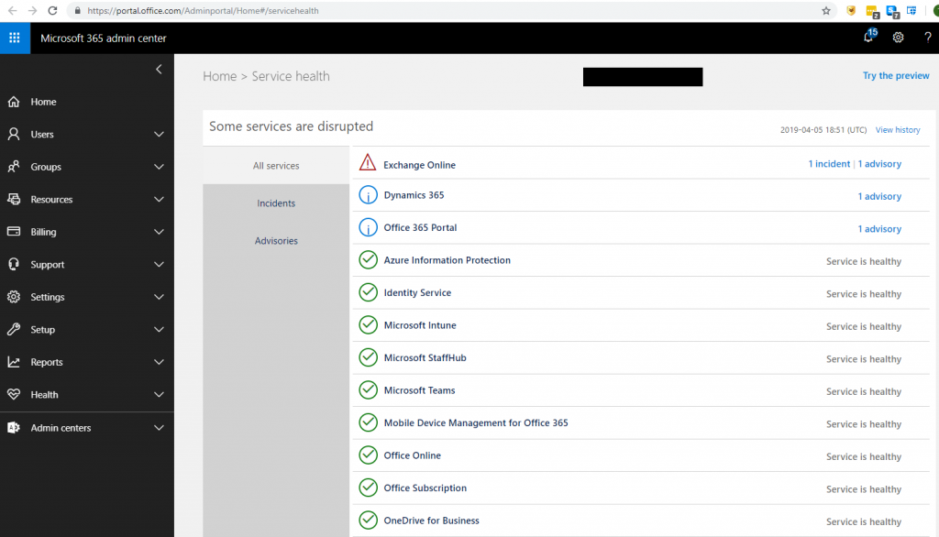Screen dimensions: 939x537
Task: Open the admin center settings gear
Action: pyautogui.click(x=898, y=38)
